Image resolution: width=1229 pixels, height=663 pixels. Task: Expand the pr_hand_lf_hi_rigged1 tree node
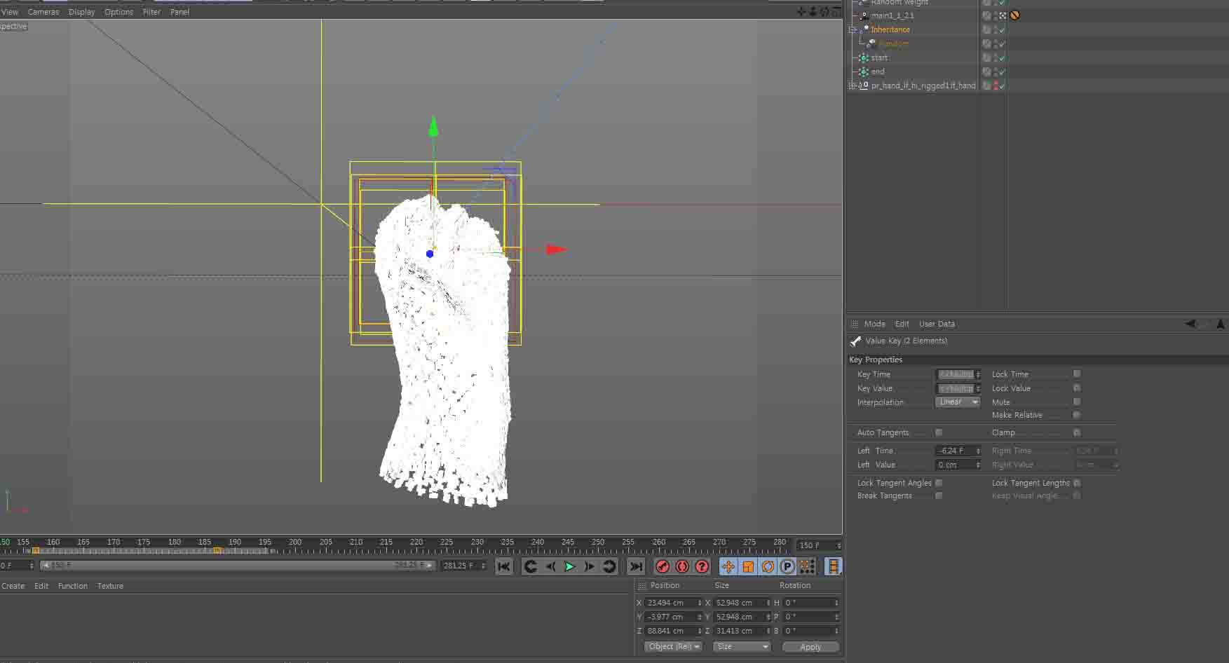click(852, 86)
